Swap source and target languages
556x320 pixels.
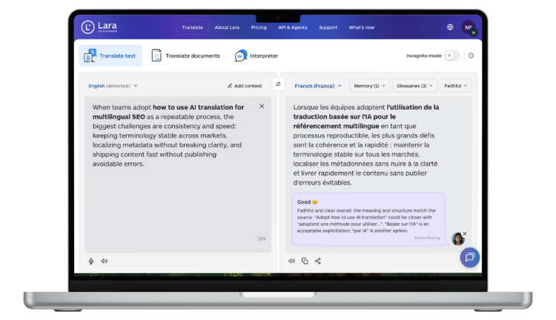pyautogui.click(x=278, y=84)
